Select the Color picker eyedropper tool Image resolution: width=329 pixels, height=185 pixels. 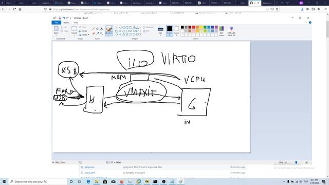point(97,33)
